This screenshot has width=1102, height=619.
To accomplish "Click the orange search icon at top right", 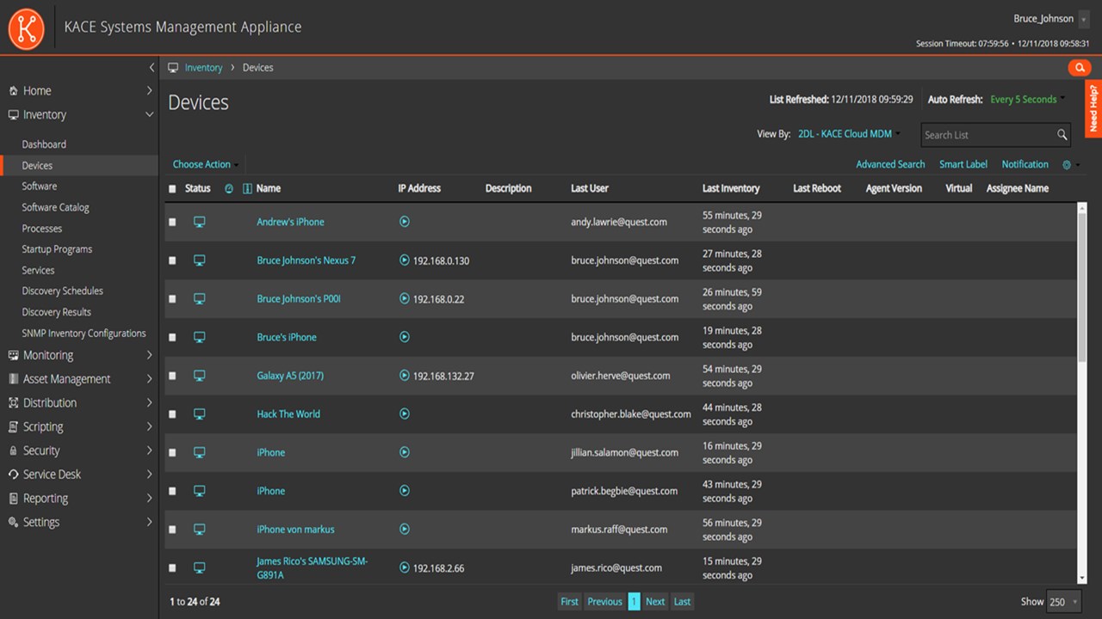I will (1079, 67).
